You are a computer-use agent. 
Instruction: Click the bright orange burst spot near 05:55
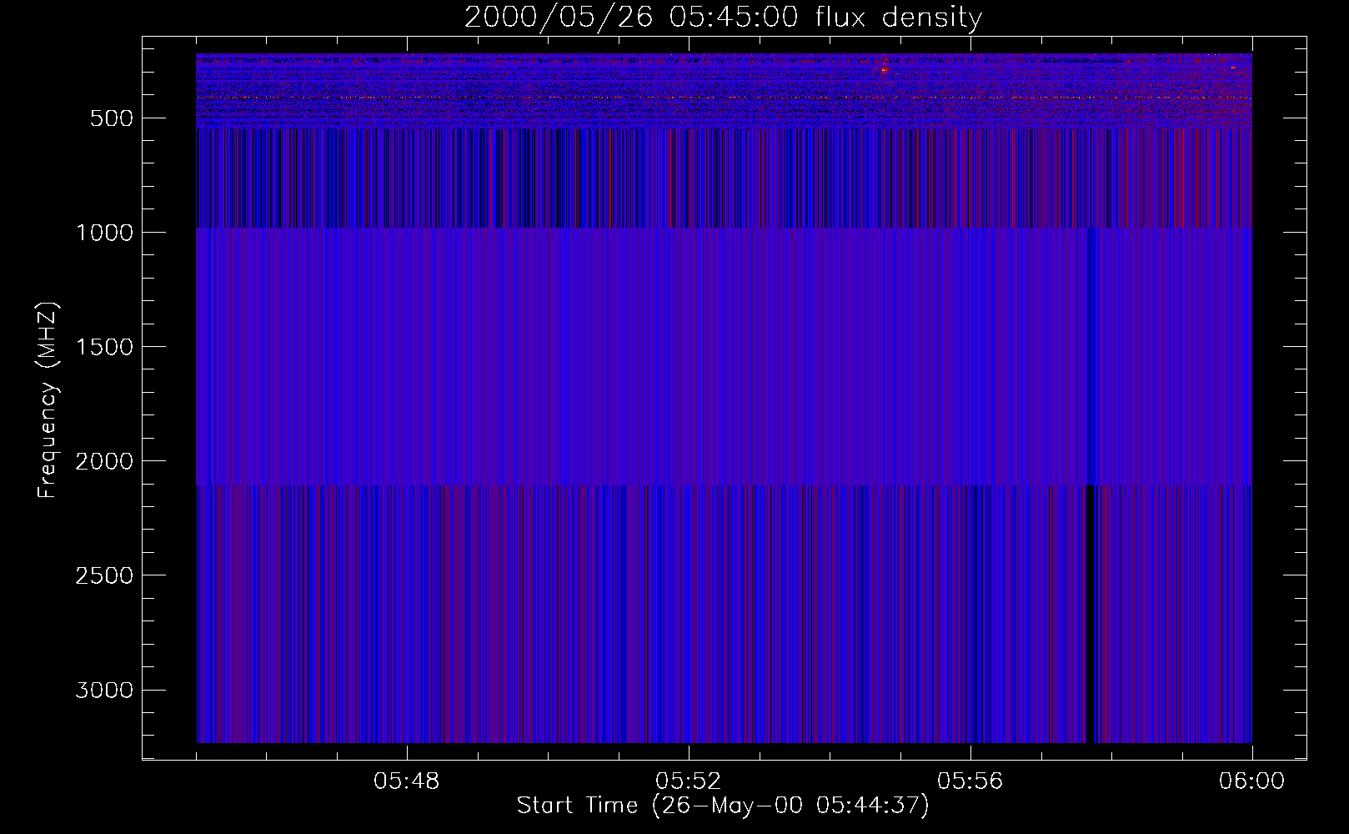click(884, 70)
